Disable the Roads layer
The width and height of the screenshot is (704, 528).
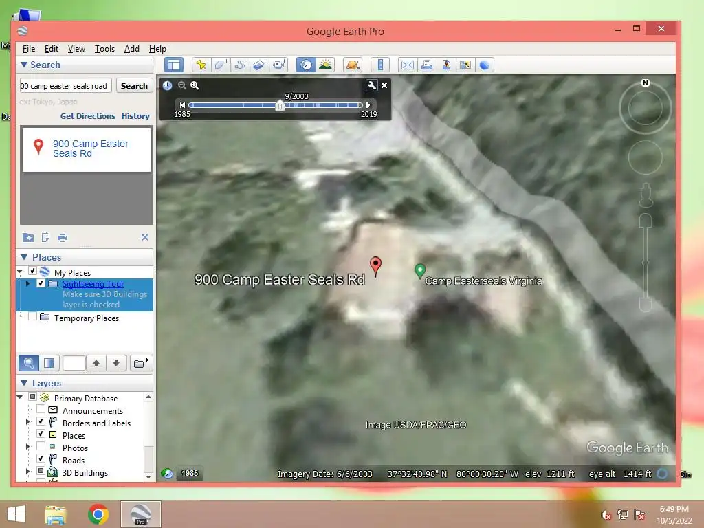[x=41, y=459]
